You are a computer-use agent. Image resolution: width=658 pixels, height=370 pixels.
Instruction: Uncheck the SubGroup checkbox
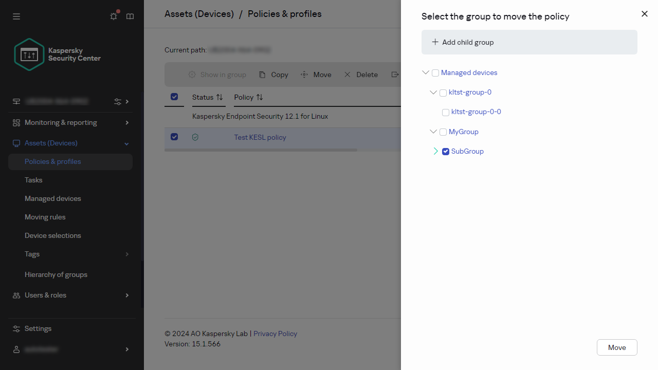pos(446,152)
